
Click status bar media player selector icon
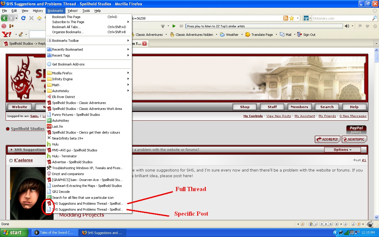coord(311,224)
